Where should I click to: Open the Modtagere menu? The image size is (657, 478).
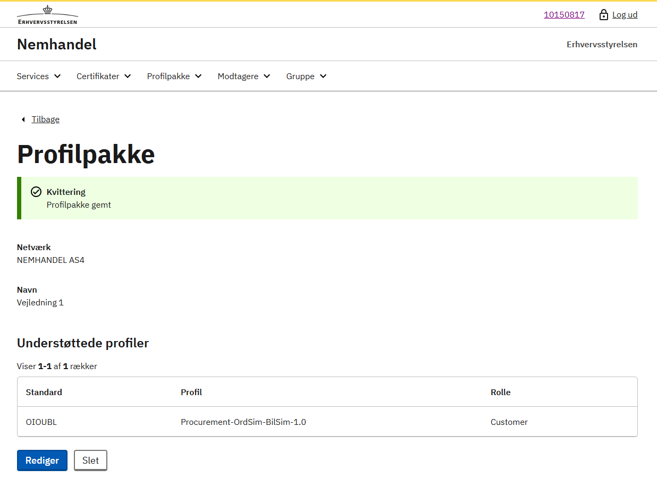[244, 76]
